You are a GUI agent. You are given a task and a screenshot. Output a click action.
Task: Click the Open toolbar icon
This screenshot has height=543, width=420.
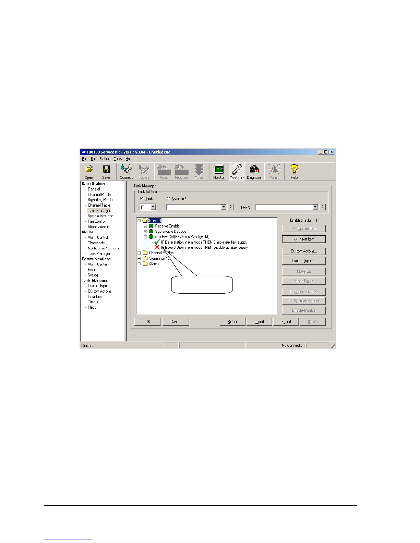89,169
